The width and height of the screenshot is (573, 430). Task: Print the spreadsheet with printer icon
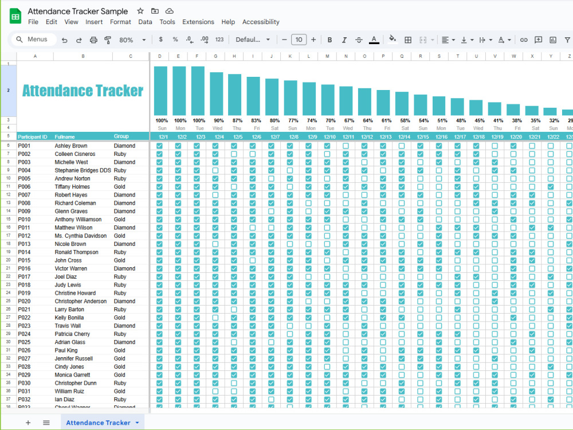click(x=93, y=40)
